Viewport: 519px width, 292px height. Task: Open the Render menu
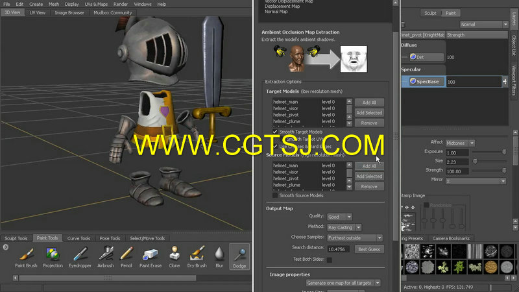(121, 5)
